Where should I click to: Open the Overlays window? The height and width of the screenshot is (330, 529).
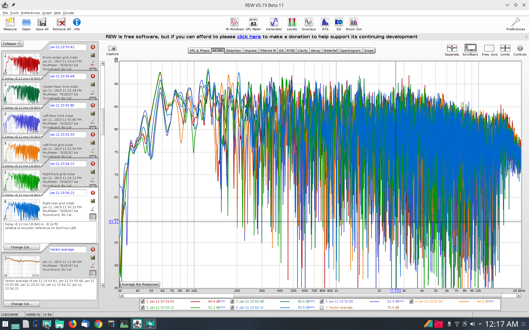pos(309,24)
